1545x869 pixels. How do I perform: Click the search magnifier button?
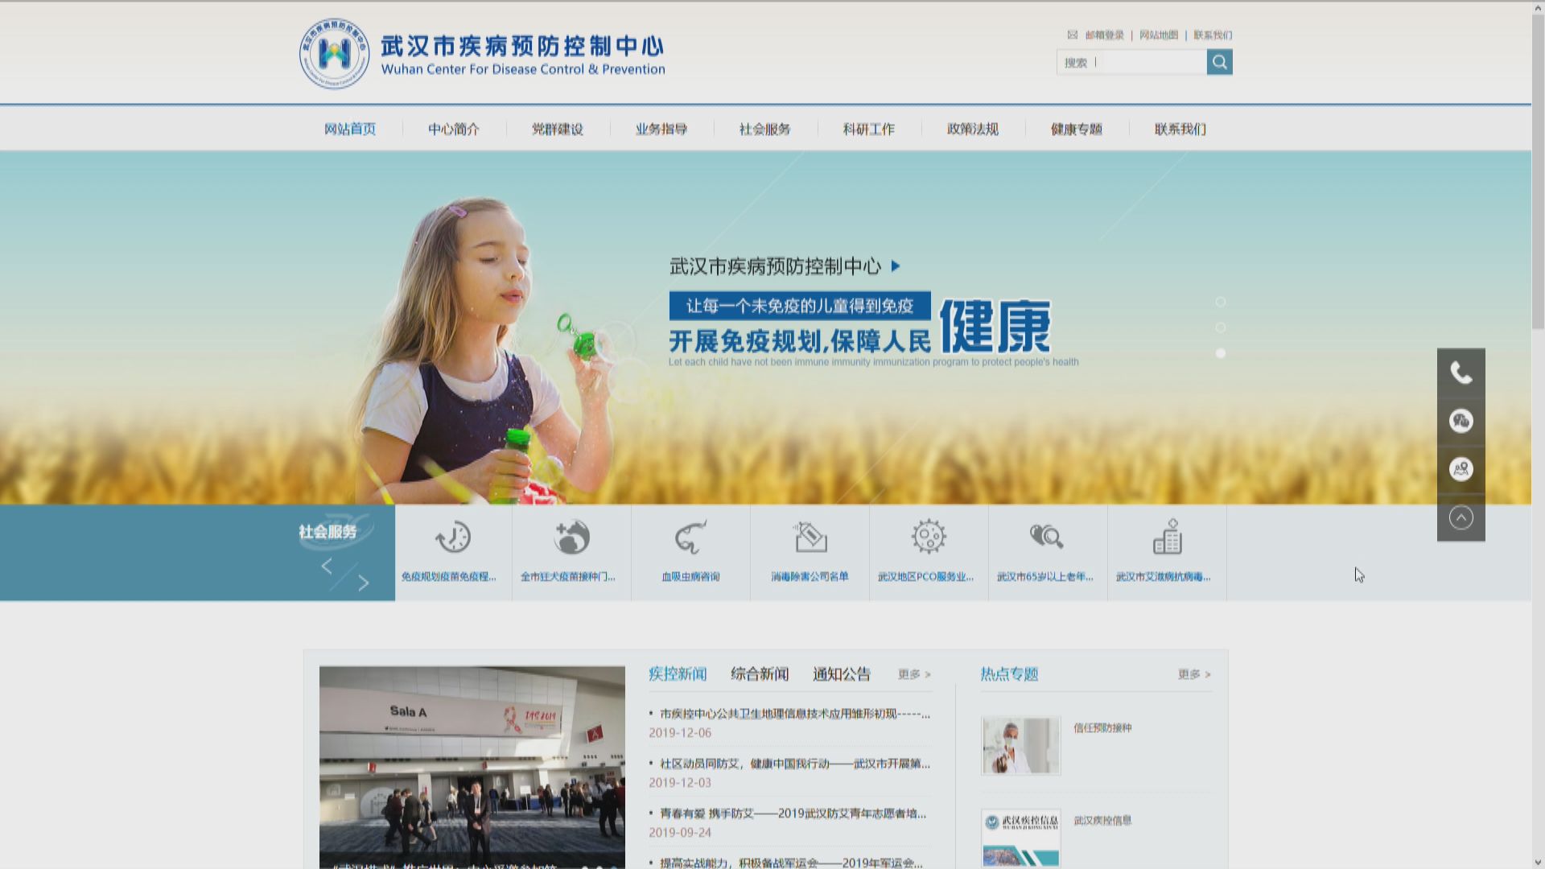tap(1219, 62)
